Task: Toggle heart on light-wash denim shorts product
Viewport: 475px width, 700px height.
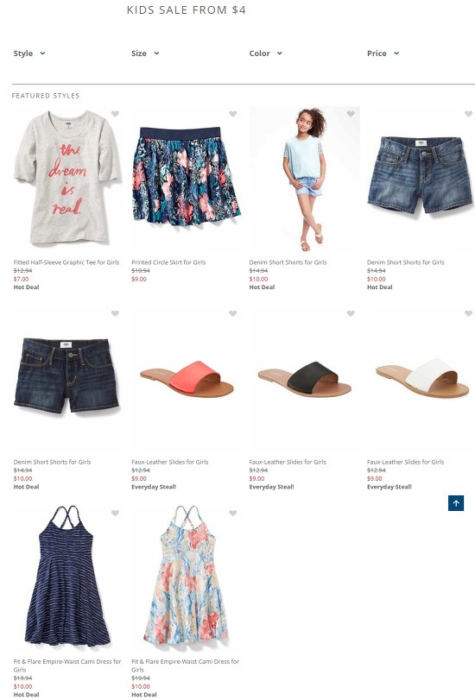Action: click(468, 114)
